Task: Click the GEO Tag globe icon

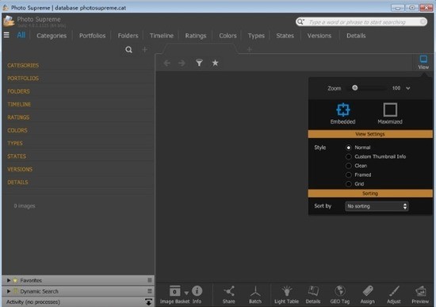Action: 340,291
